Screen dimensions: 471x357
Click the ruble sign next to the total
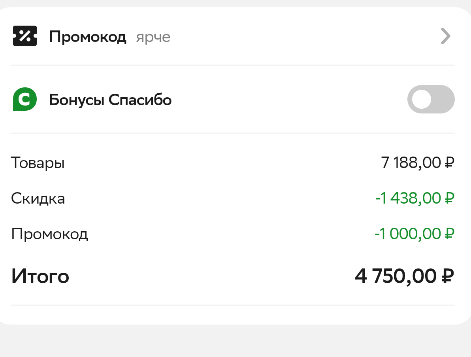448,276
